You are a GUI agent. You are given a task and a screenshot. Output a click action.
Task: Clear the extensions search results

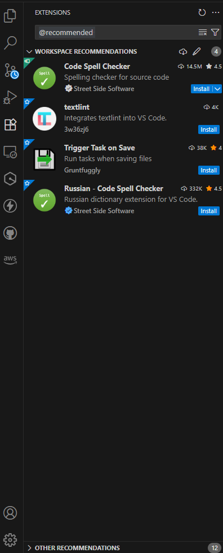point(203,32)
